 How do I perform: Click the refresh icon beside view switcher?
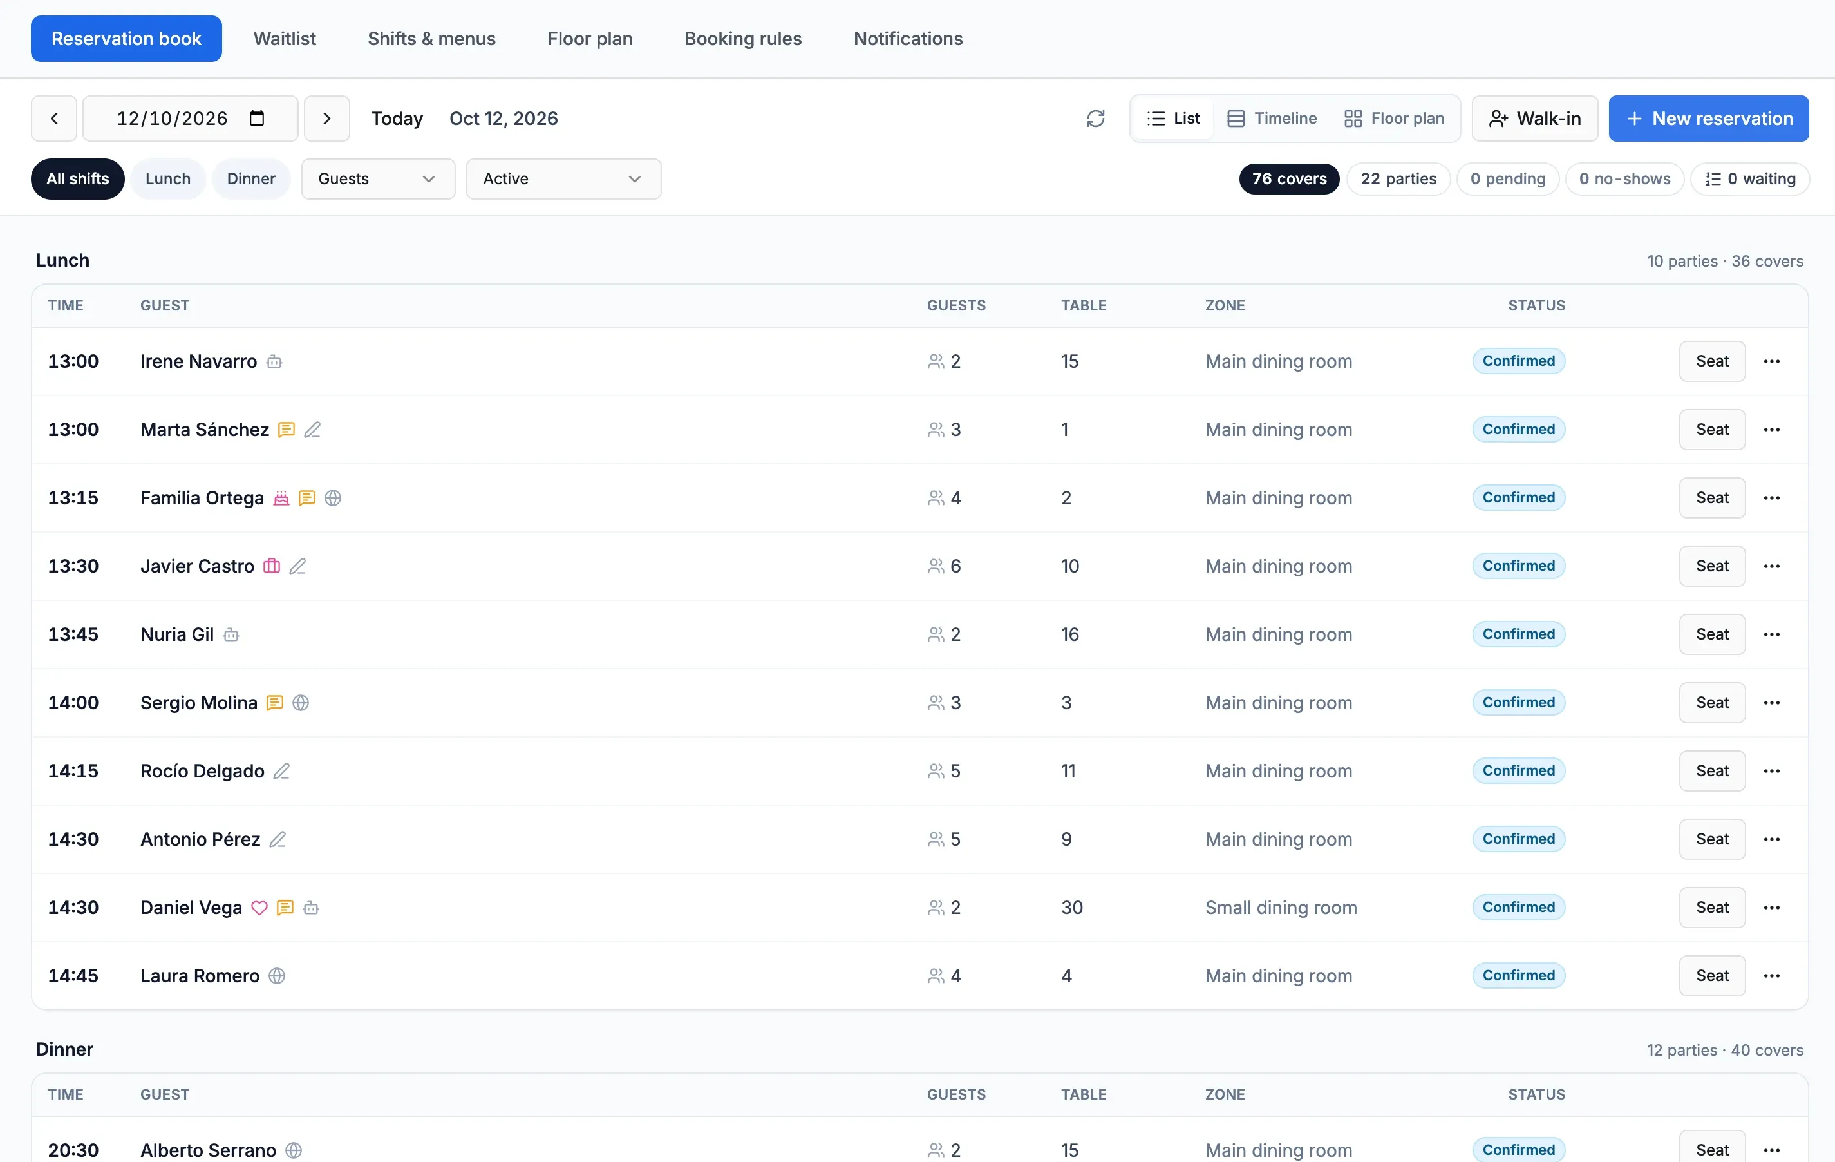coord(1095,118)
